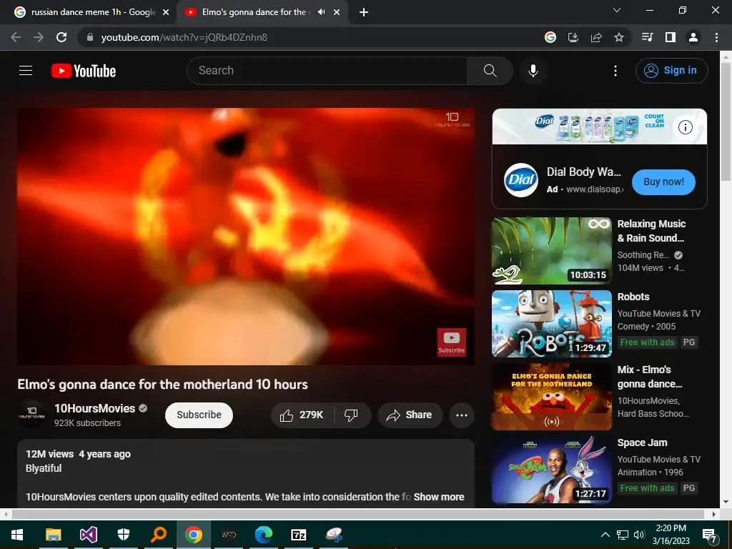Viewport: 732px width, 549px height.
Task: Close the russian dance meme tab
Action: 166,13
